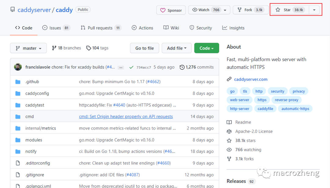Viewport: 330px width, 188px height.
Task: Switch to the Pull requests tab
Action: coord(101,28)
